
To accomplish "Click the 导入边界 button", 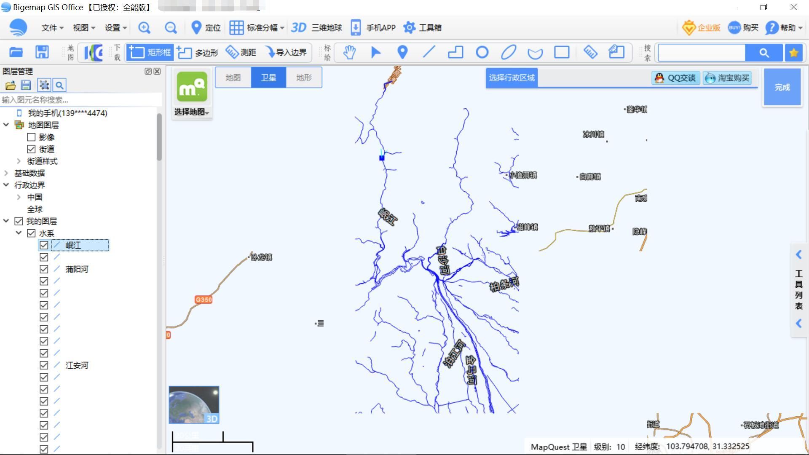I will click(287, 53).
